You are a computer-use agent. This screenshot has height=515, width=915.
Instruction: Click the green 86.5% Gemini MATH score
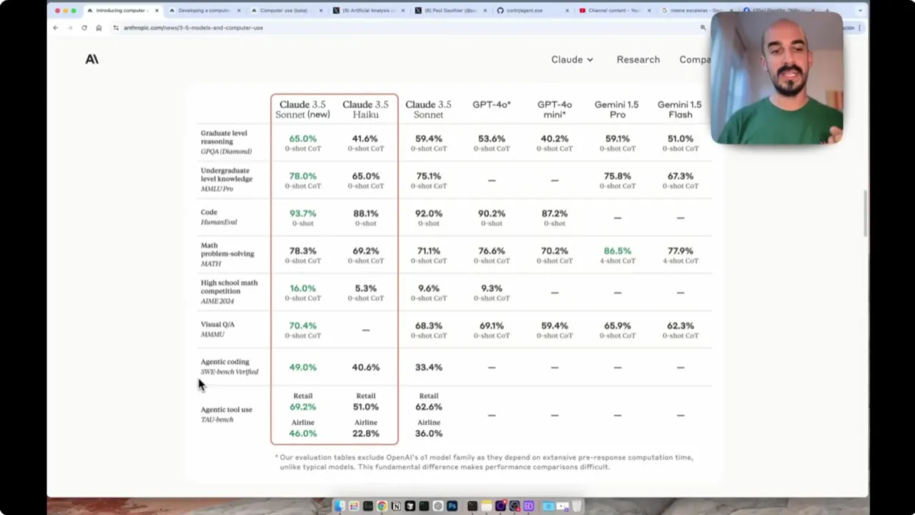(x=617, y=251)
